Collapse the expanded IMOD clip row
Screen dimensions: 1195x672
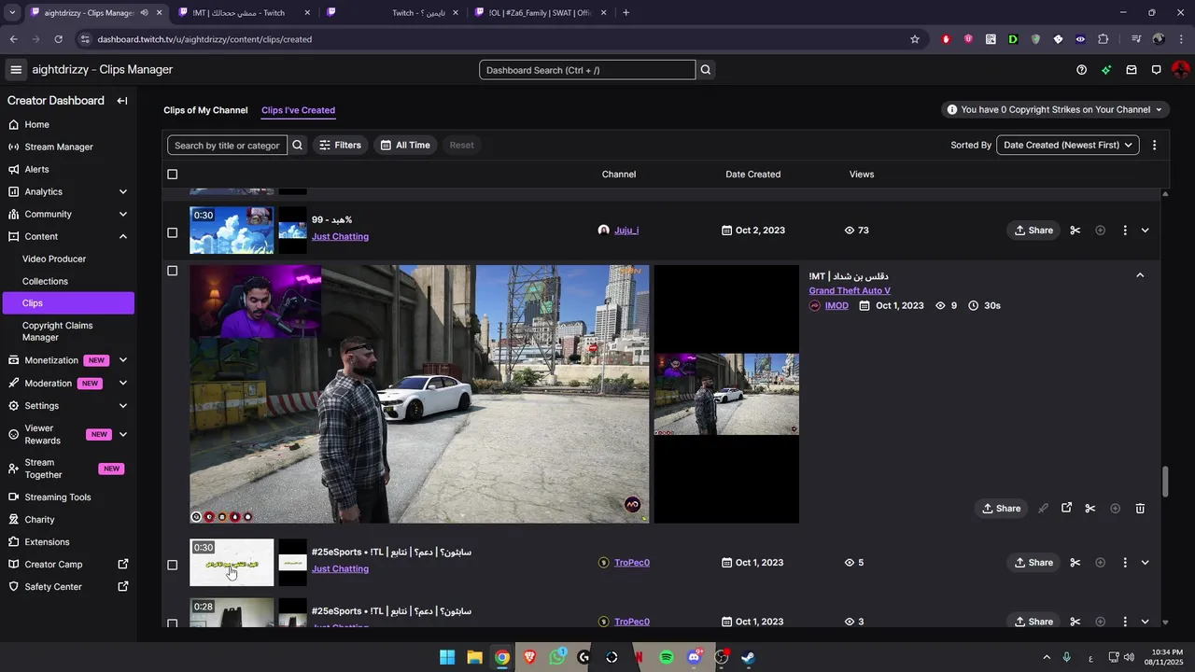pyautogui.click(x=1140, y=275)
